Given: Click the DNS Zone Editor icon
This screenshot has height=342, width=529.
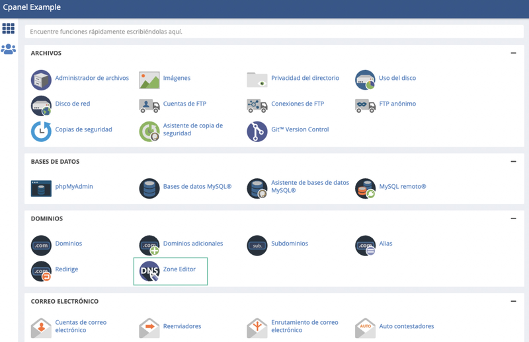Looking at the screenshot, I should 149,271.
